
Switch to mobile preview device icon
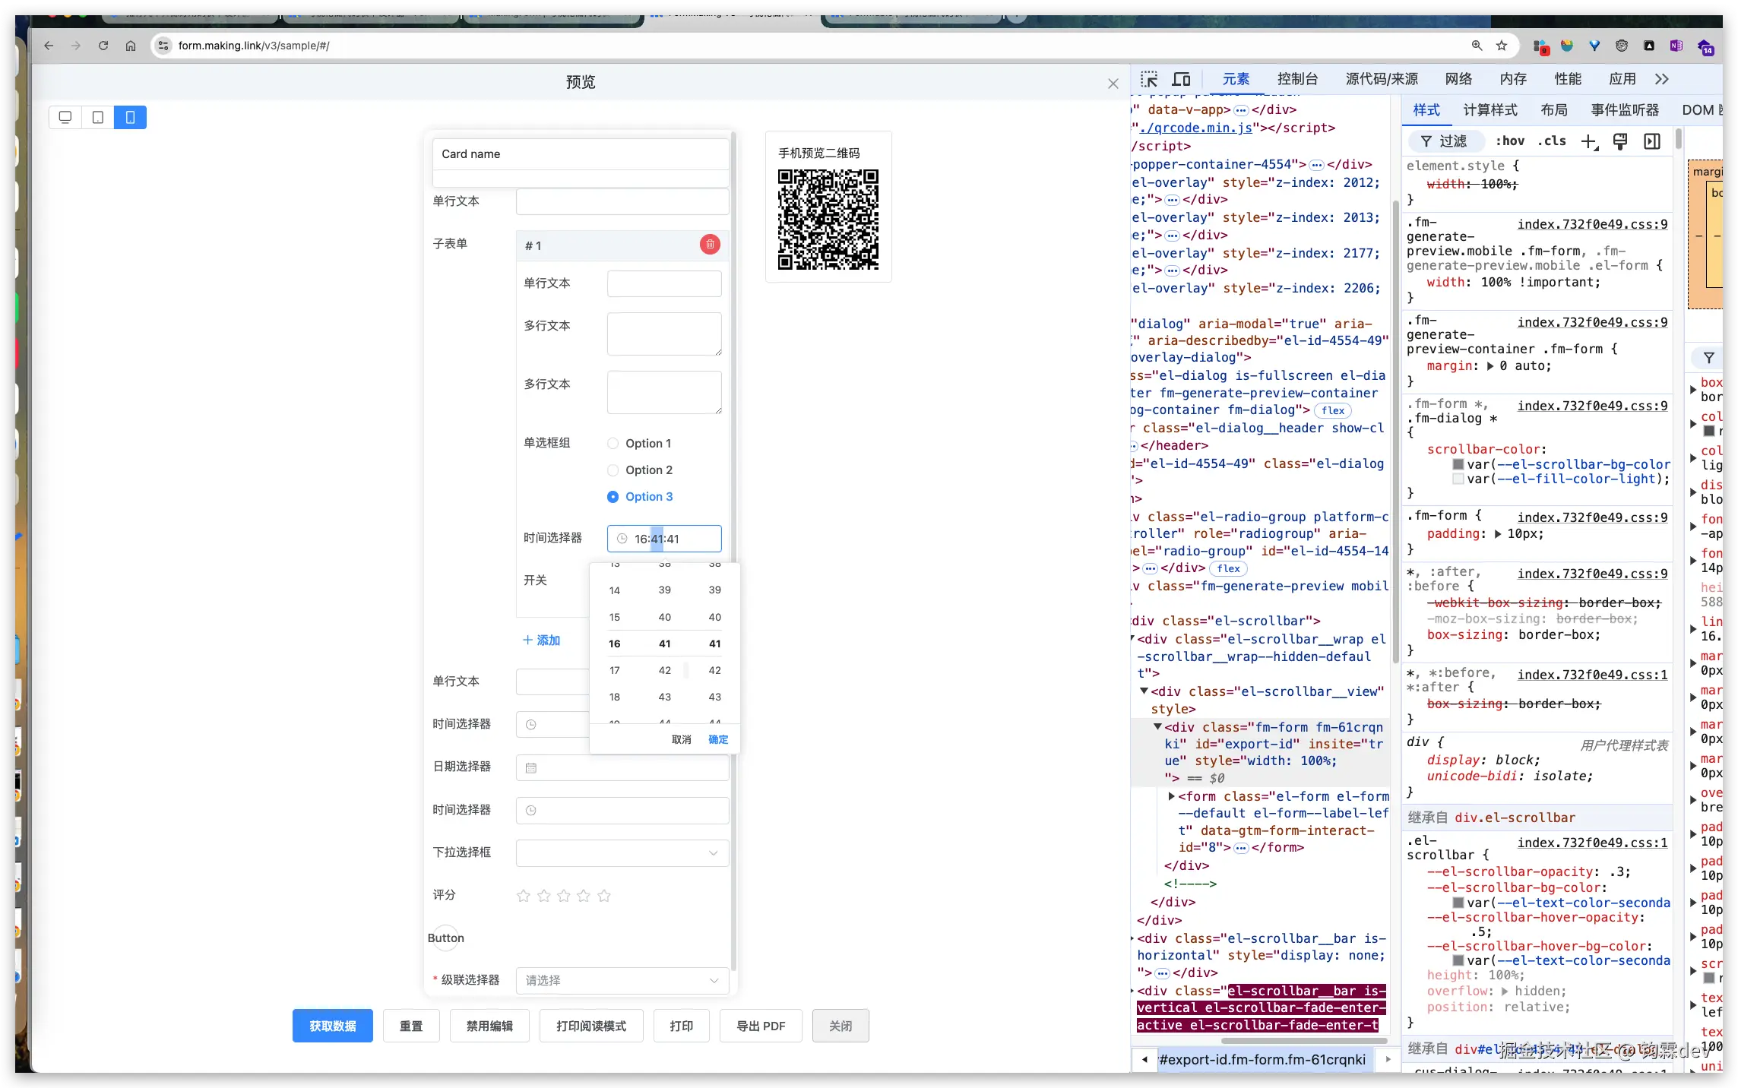tap(130, 117)
